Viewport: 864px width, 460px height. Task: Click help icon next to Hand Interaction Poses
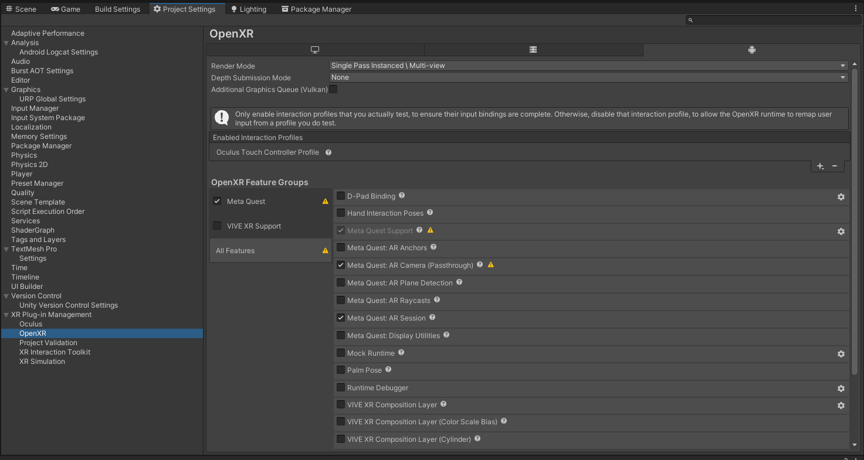point(430,213)
